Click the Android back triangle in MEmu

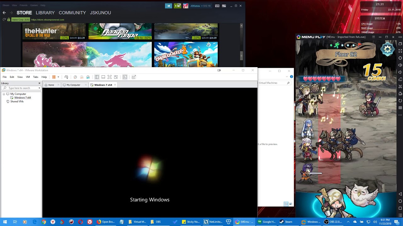pos(400,194)
